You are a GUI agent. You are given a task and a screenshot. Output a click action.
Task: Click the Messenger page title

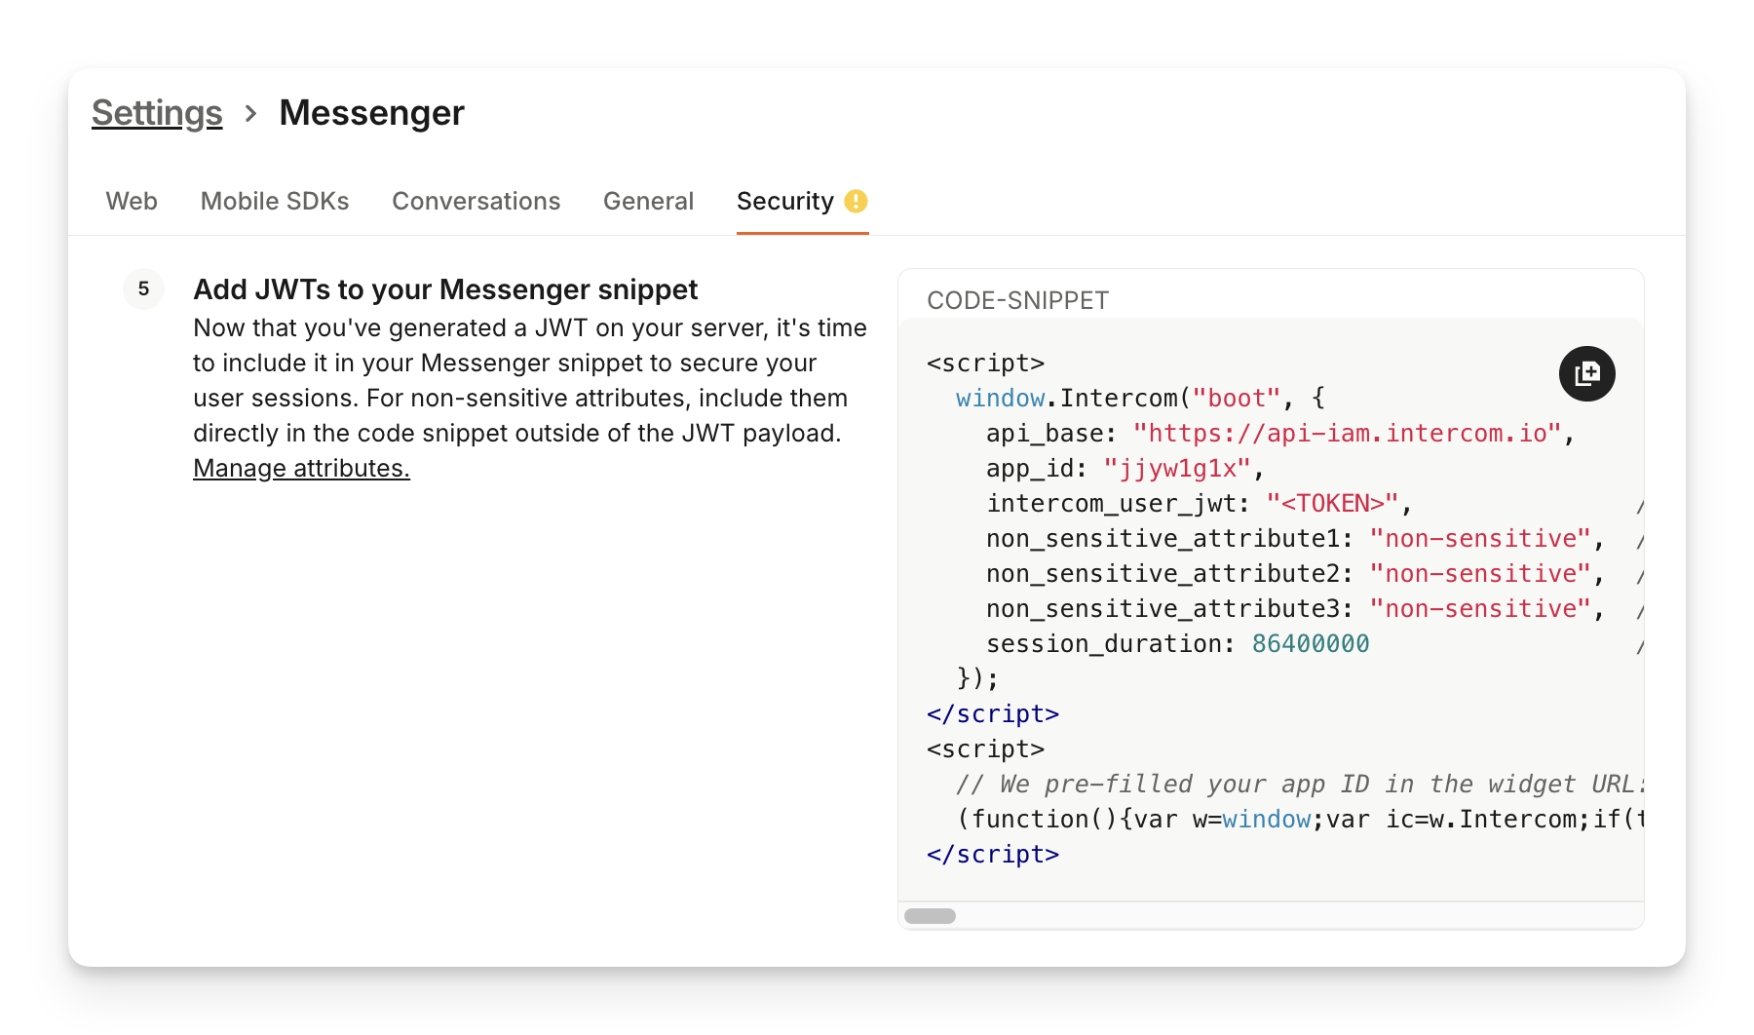click(x=371, y=113)
